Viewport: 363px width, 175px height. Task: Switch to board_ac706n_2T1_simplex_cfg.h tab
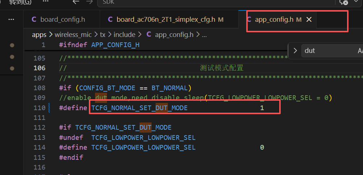[169, 20]
